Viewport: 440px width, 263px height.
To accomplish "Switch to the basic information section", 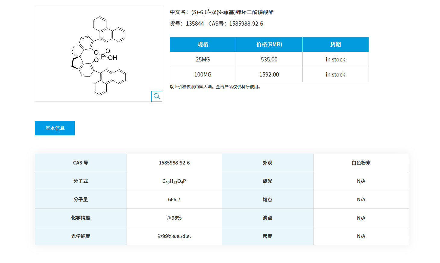I will click(55, 128).
